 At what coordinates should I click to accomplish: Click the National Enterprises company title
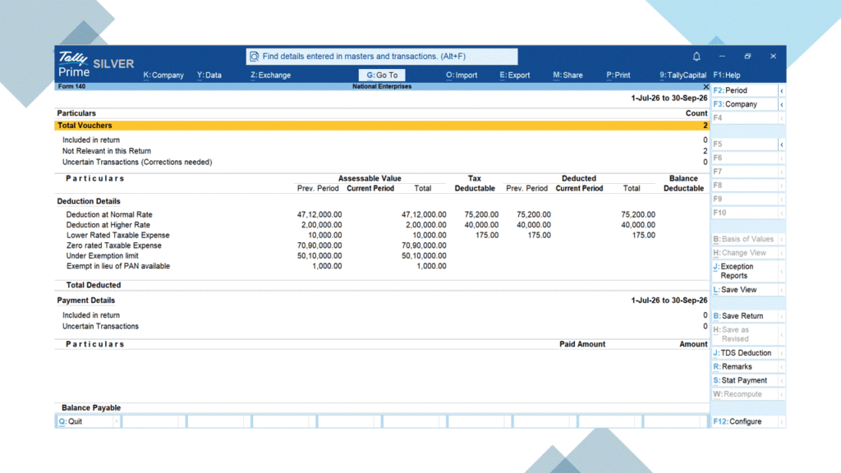pyautogui.click(x=382, y=86)
